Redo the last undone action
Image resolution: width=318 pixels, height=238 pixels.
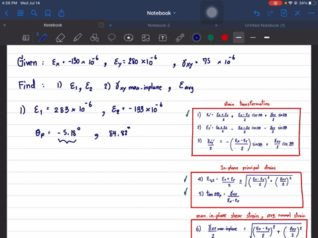point(270,13)
